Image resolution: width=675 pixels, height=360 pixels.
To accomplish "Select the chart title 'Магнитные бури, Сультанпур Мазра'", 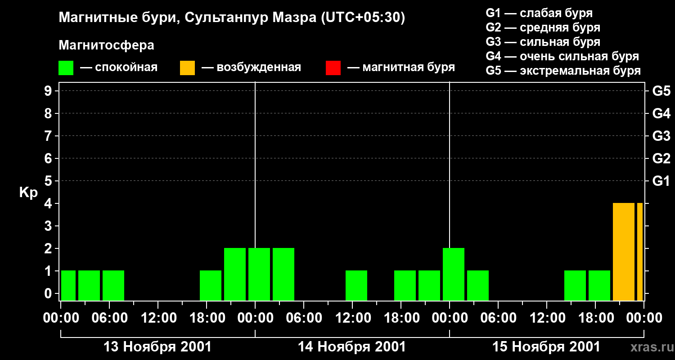I will (188, 18).
